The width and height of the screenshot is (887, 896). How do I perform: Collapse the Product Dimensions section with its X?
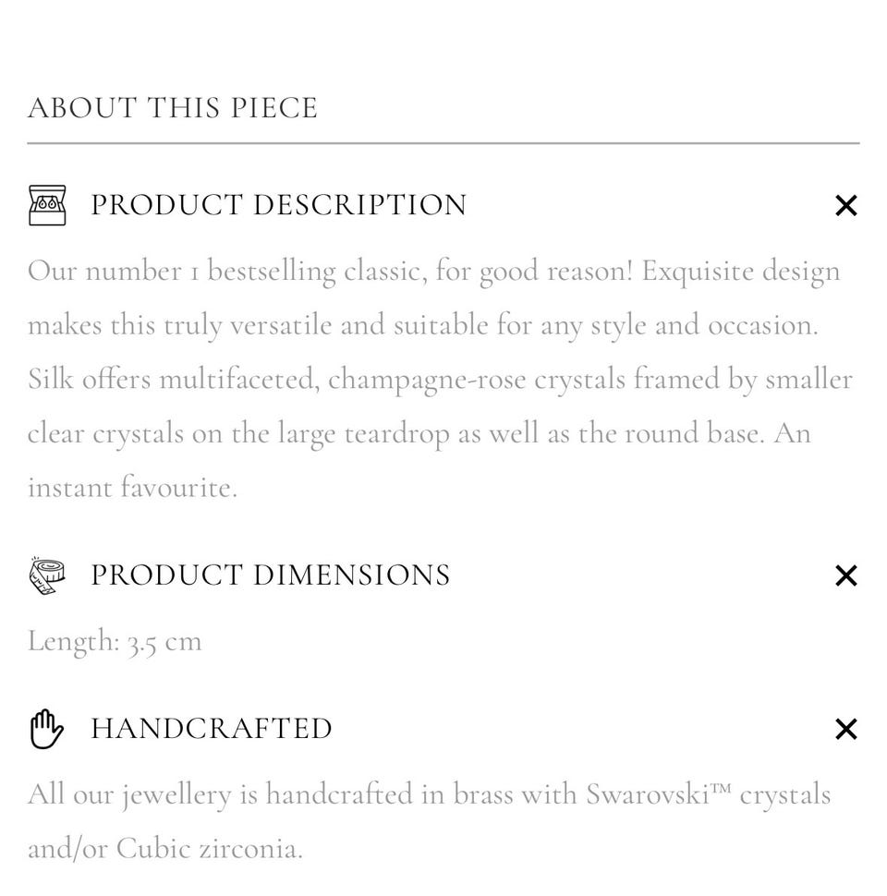[x=845, y=575]
